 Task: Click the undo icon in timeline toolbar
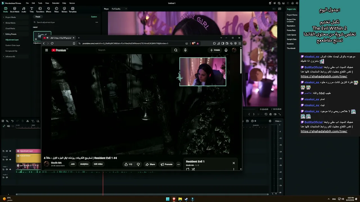[x=12, y=121]
